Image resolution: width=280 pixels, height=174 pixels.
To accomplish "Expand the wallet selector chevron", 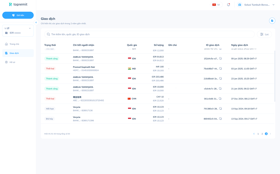I will click(30, 28).
